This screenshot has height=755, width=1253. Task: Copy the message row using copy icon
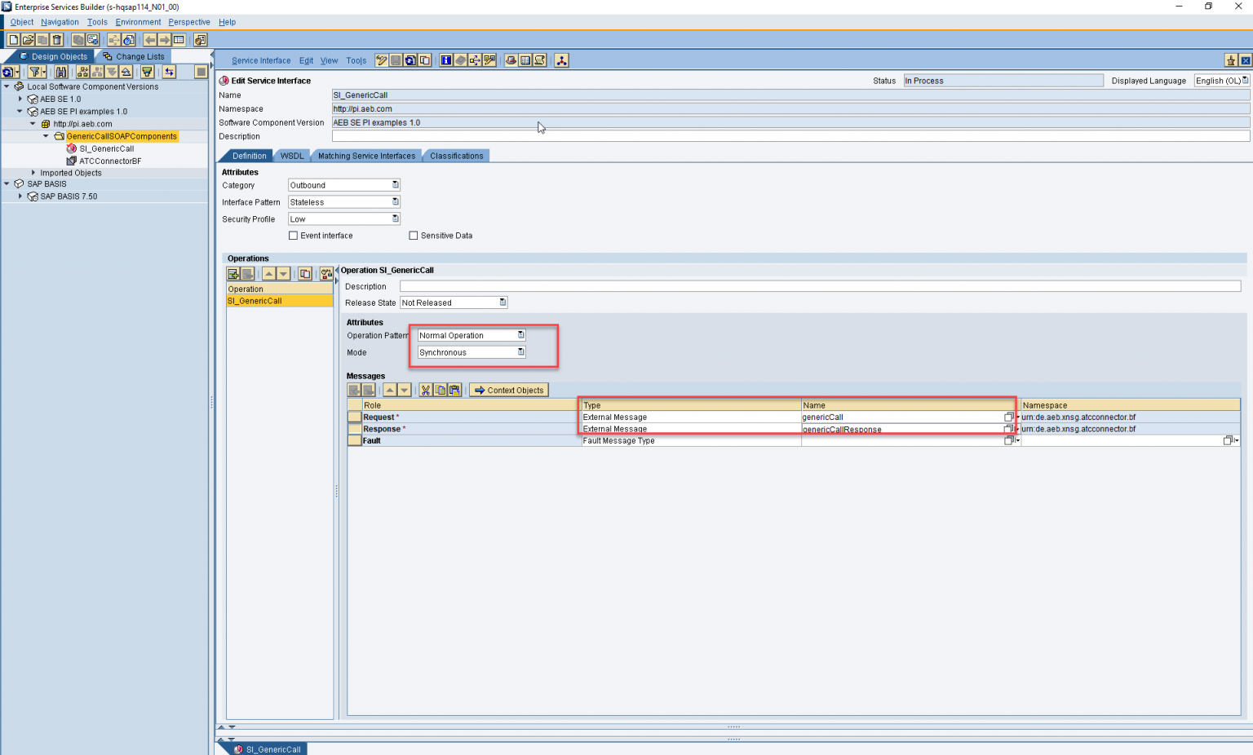click(439, 390)
